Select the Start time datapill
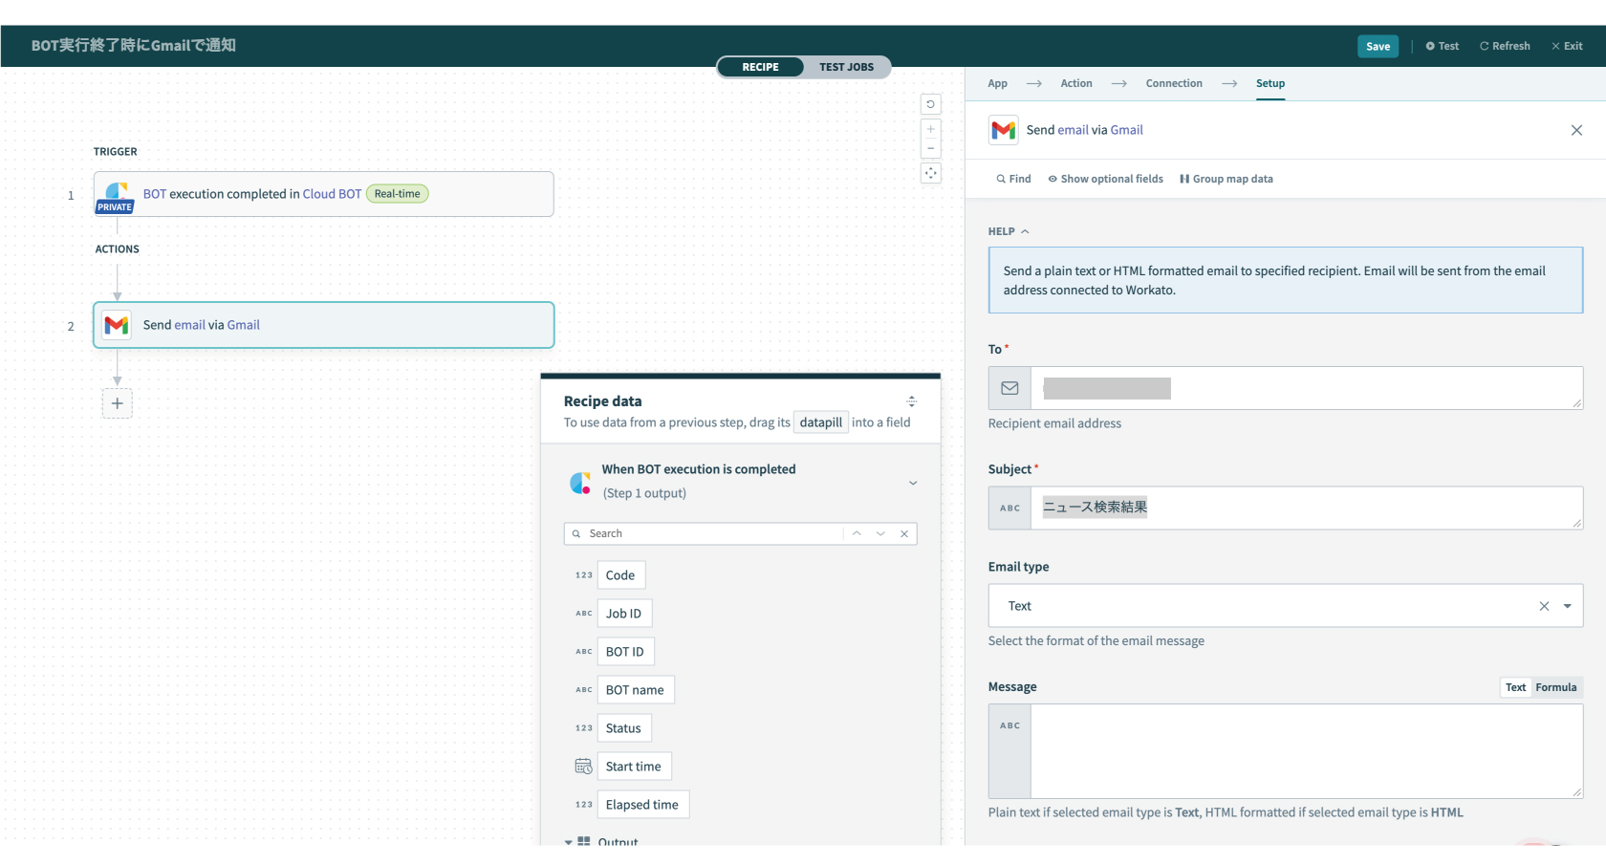 (x=634, y=767)
